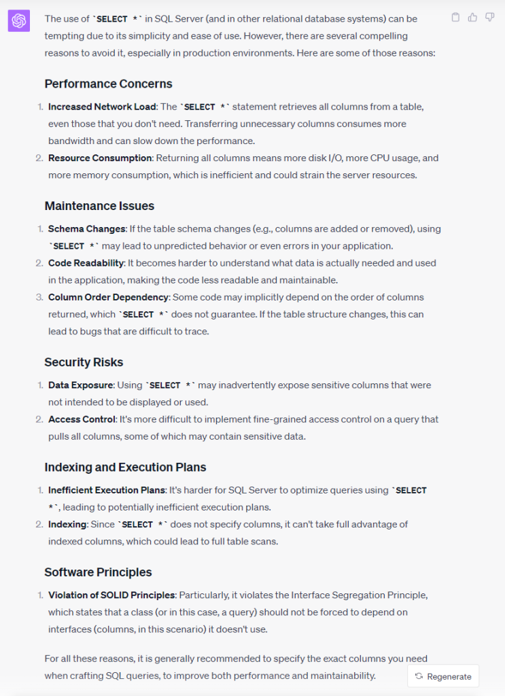Click the ChatGPT avatar logo
505x696 pixels.
point(18,20)
